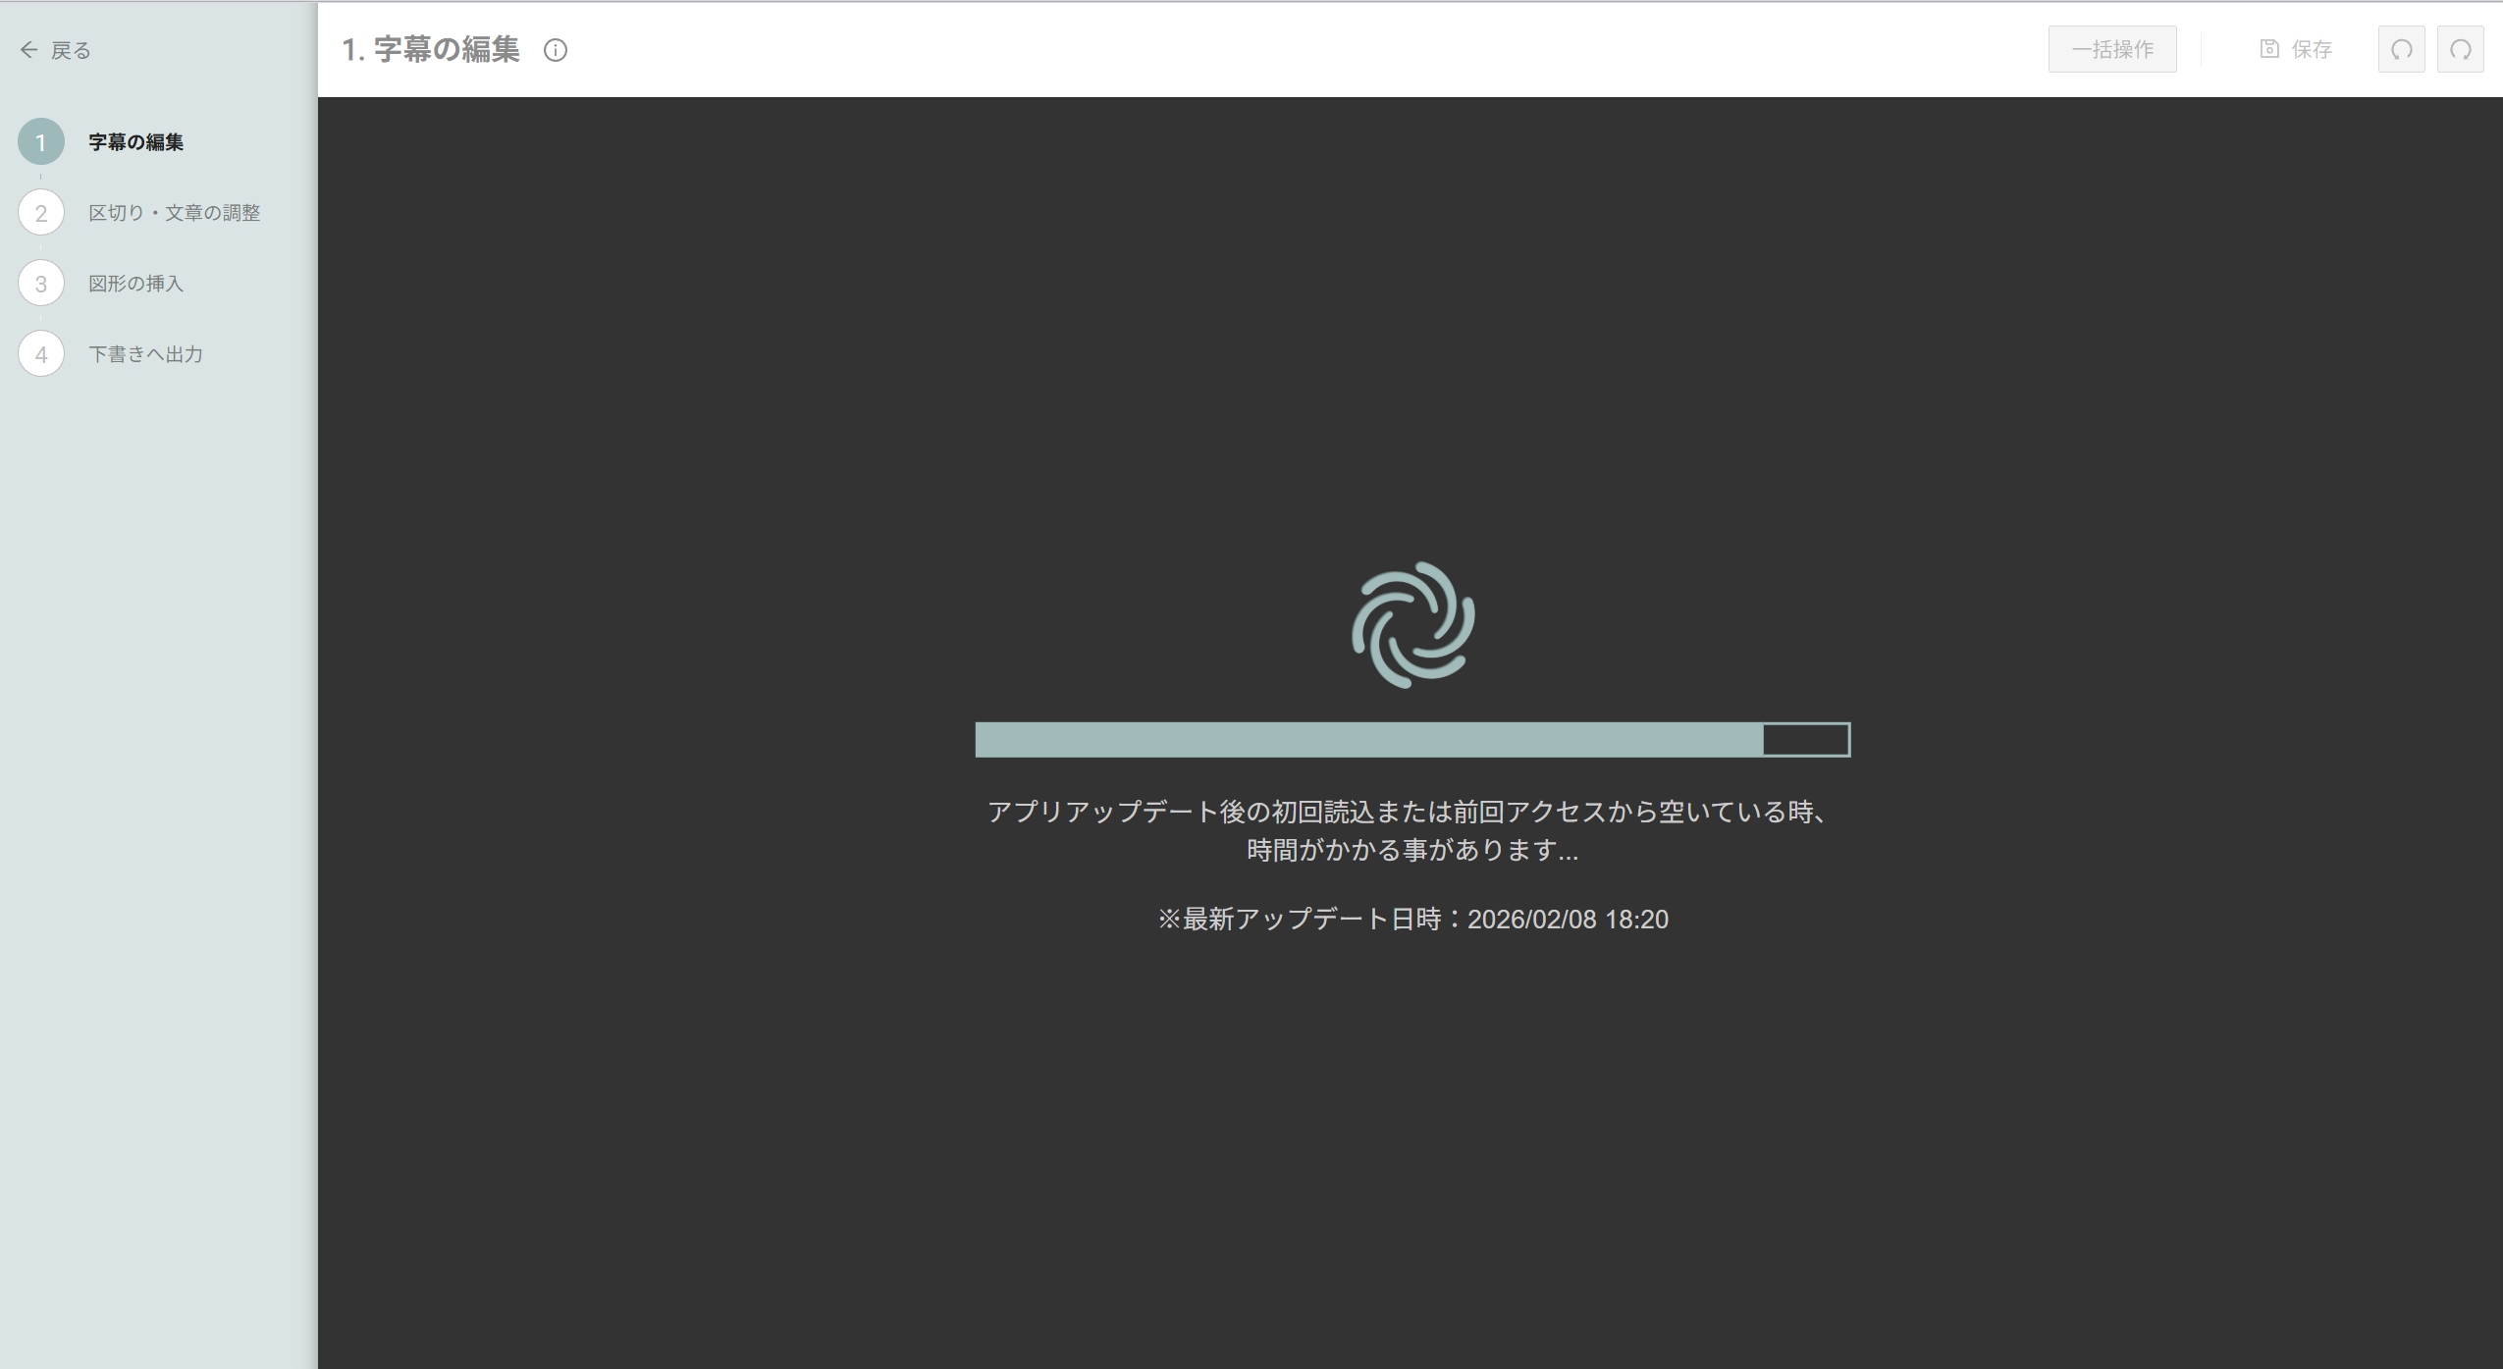
Task: Click the redo (clockwise arrow) button
Action: point(2460,49)
